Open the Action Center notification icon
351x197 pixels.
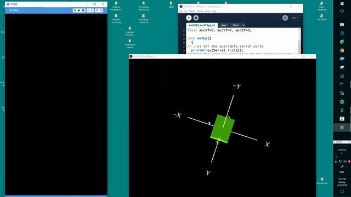pyautogui.click(x=342, y=192)
